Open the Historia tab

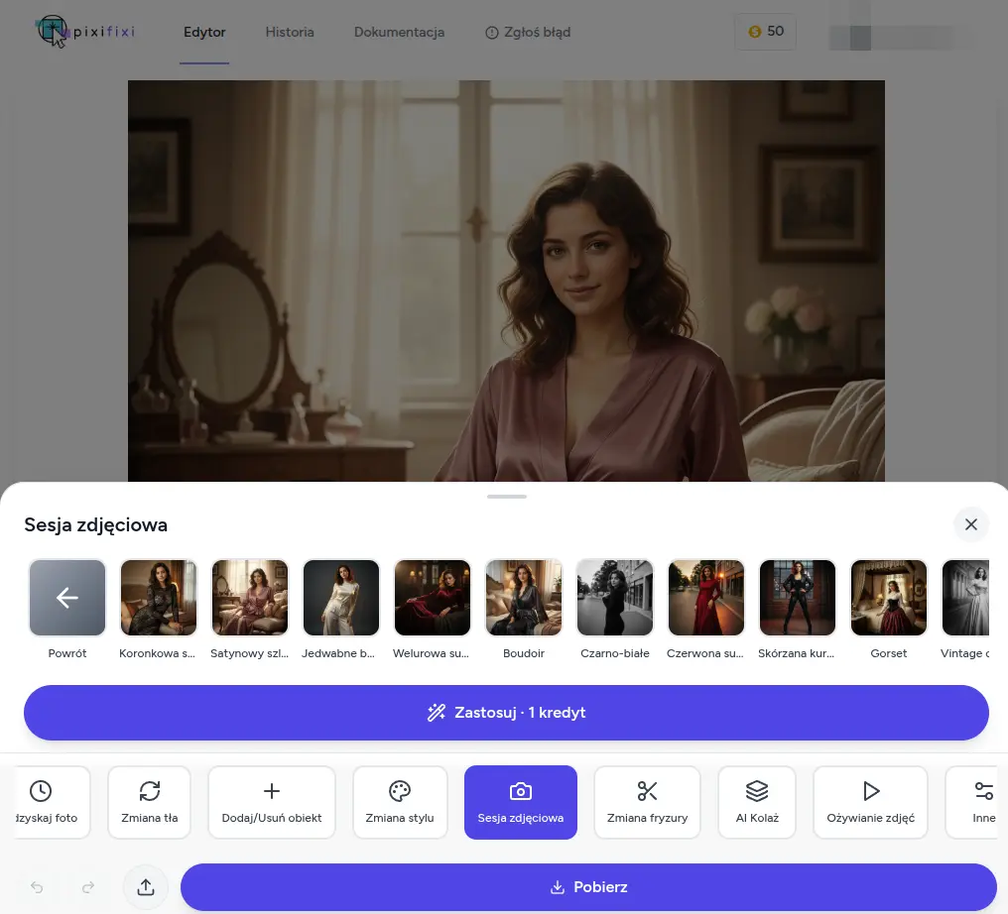tap(290, 32)
